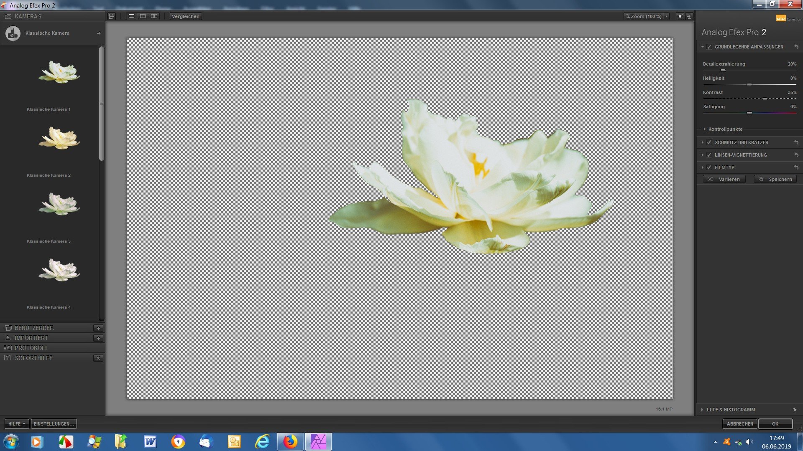This screenshot has height=451, width=803.
Task: Click the background brightness lightbulb icon
Action: click(x=680, y=16)
